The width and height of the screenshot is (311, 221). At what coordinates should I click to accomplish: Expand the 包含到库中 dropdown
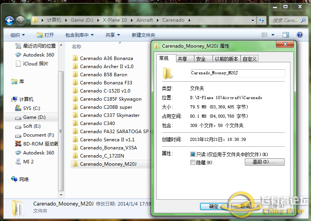[79, 35]
